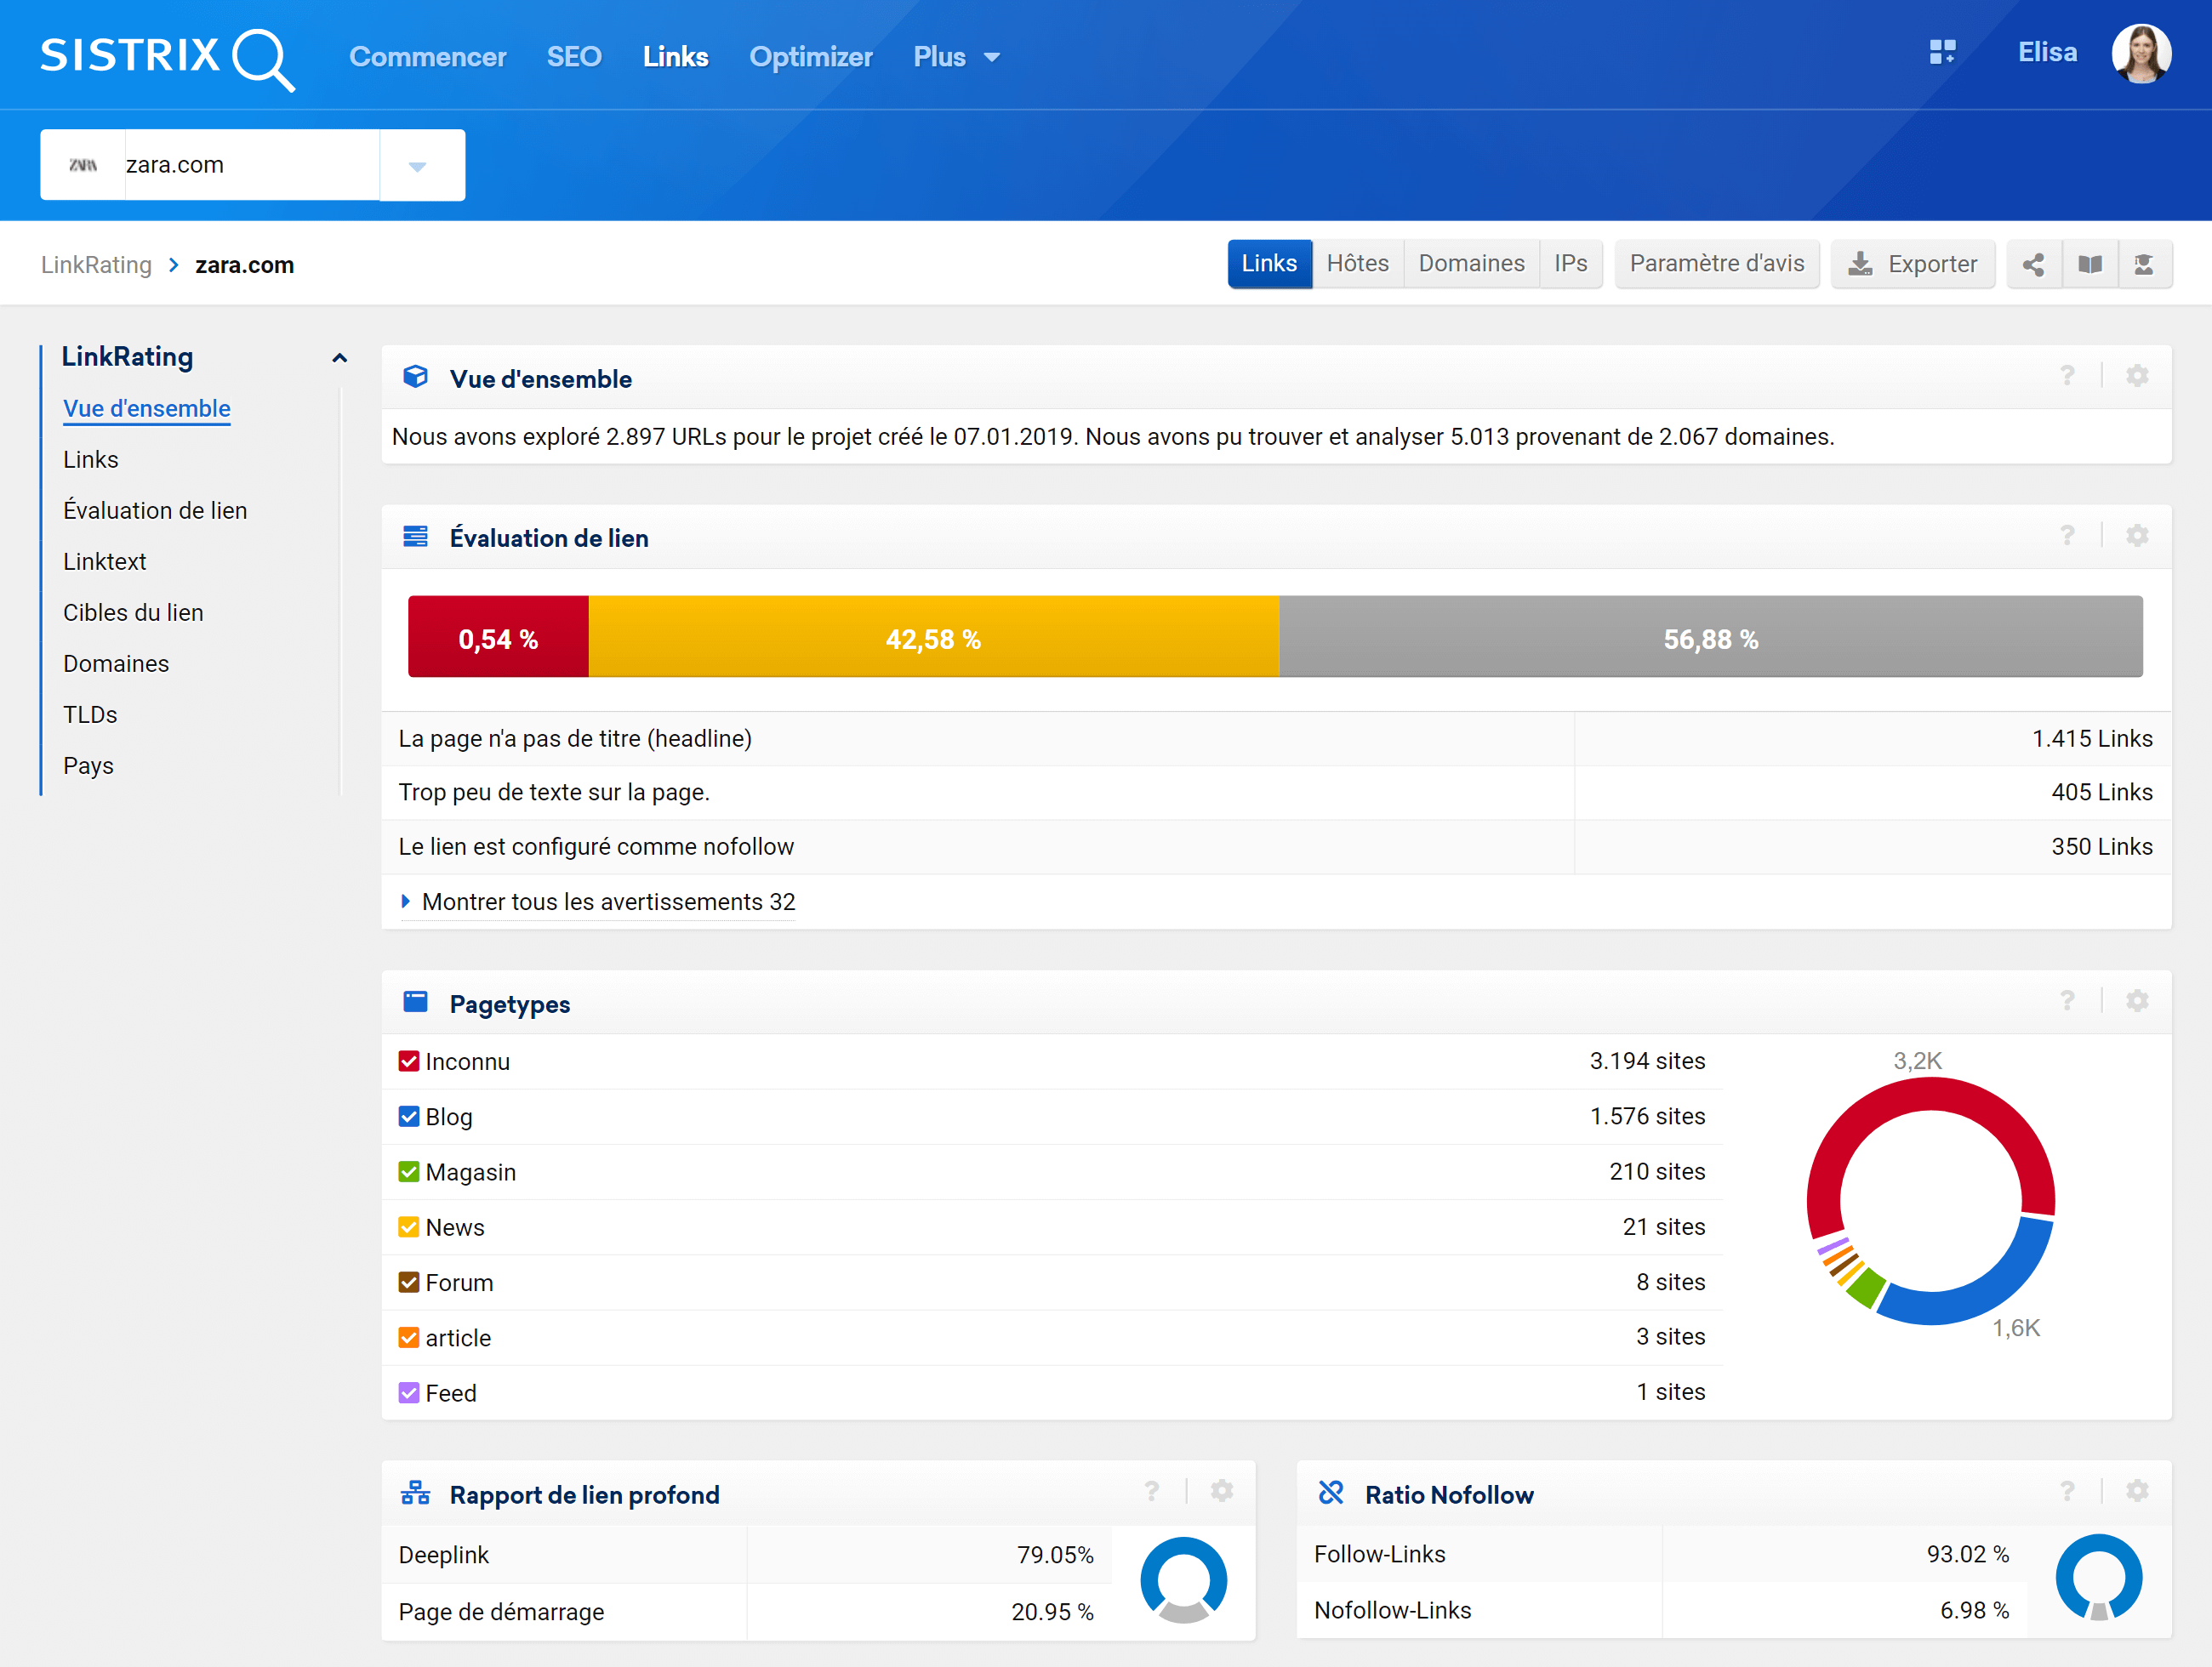Image resolution: width=2212 pixels, height=1667 pixels.
Task: Uncheck the Forum pagetype checkbox
Action: pyautogui.click(x=408, y=1283)
